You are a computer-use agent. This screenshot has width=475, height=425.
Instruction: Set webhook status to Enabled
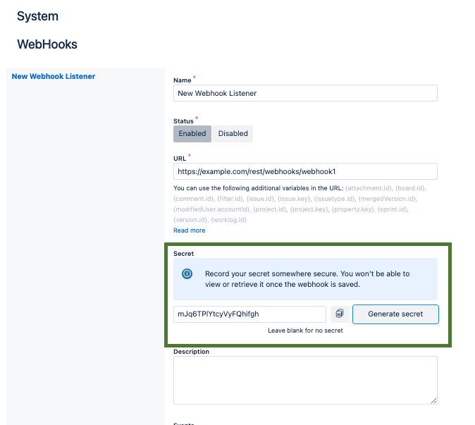[192, 134]
